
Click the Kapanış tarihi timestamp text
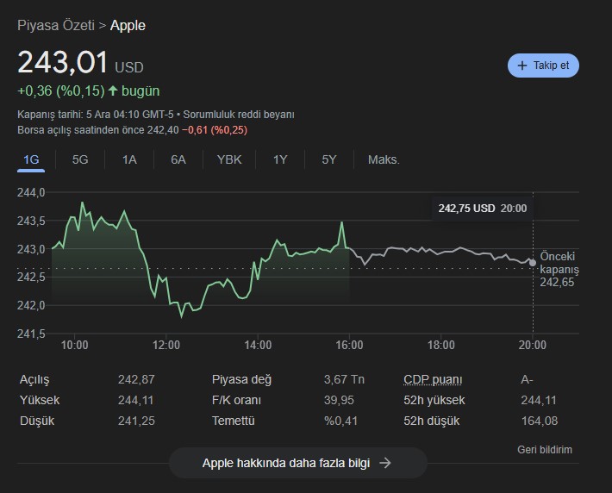click(96, 115)
